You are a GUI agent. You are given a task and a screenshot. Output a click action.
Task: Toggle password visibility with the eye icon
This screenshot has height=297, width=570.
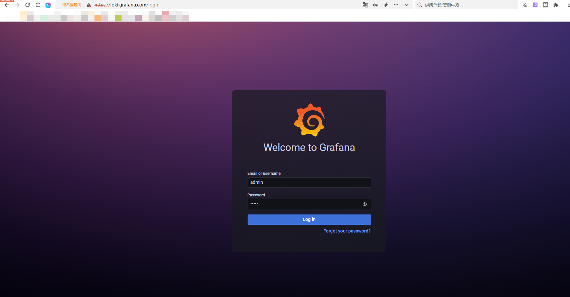pyautogui.click(x=365, y=204)
